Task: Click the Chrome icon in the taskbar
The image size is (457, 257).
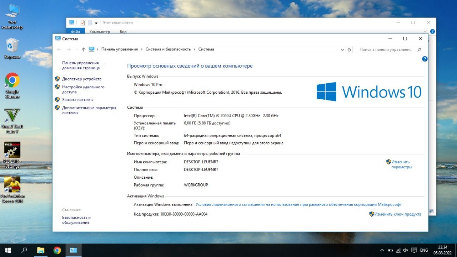Action: 57,250
